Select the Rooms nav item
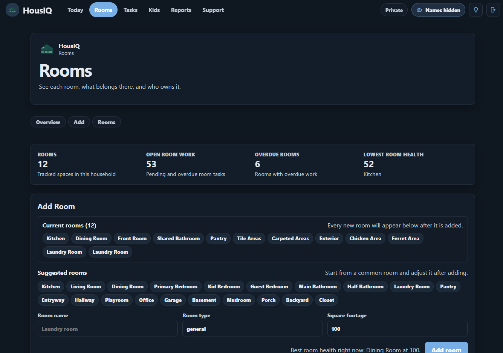The width and height of the screenshot is (503, 353). pyautogui.click(x=103, y=10)
